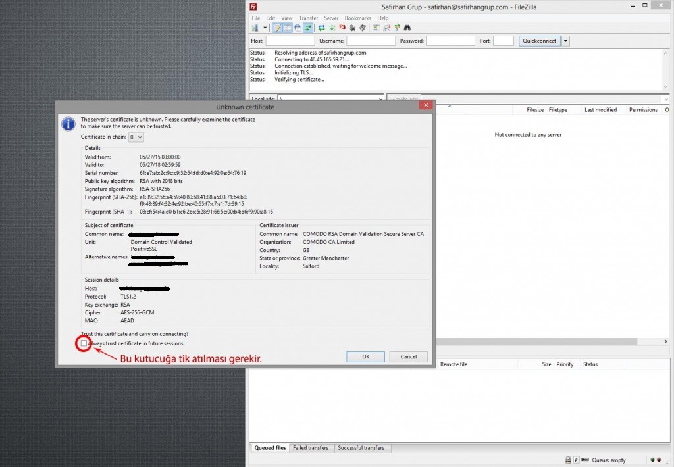This screenshot has width=674, height=467.
Task: Switch to the Queued files tab
Action: (270, 448)
